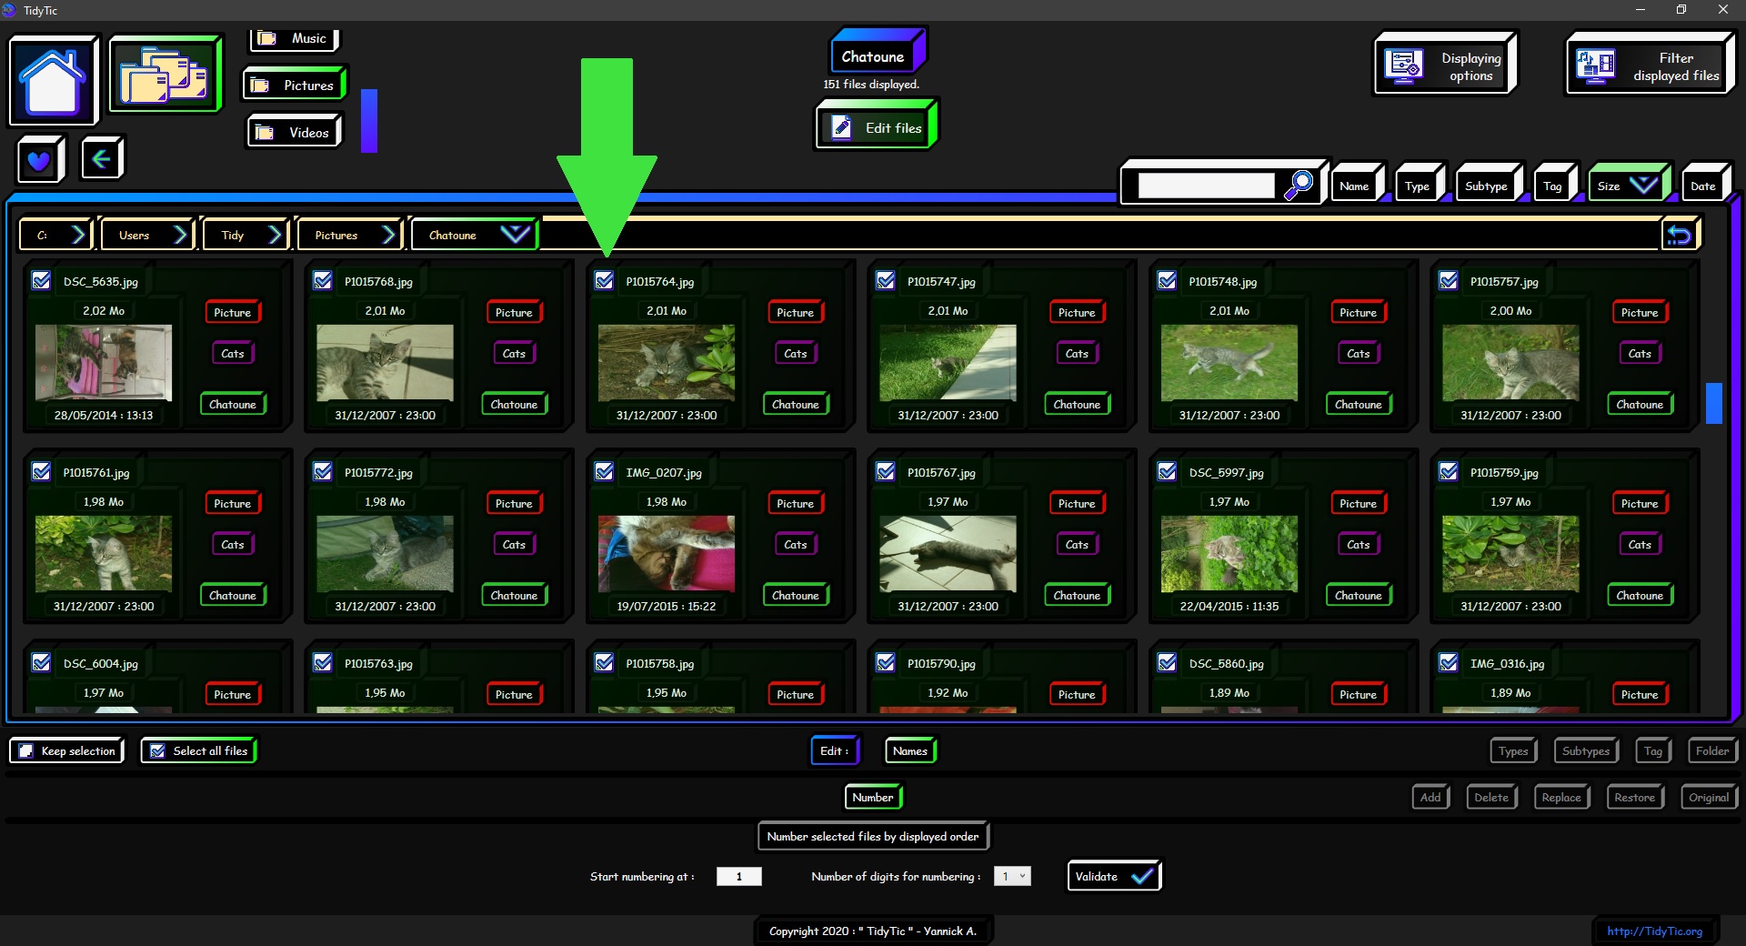The height and width of the screenshot is (946, 1746).
Task: Click the folder list blue scrollbar
Action: 369,120
